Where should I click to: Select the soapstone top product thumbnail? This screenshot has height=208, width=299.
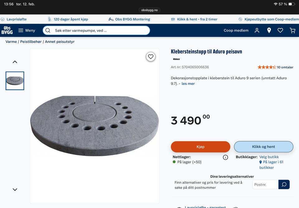pos(15,81)
